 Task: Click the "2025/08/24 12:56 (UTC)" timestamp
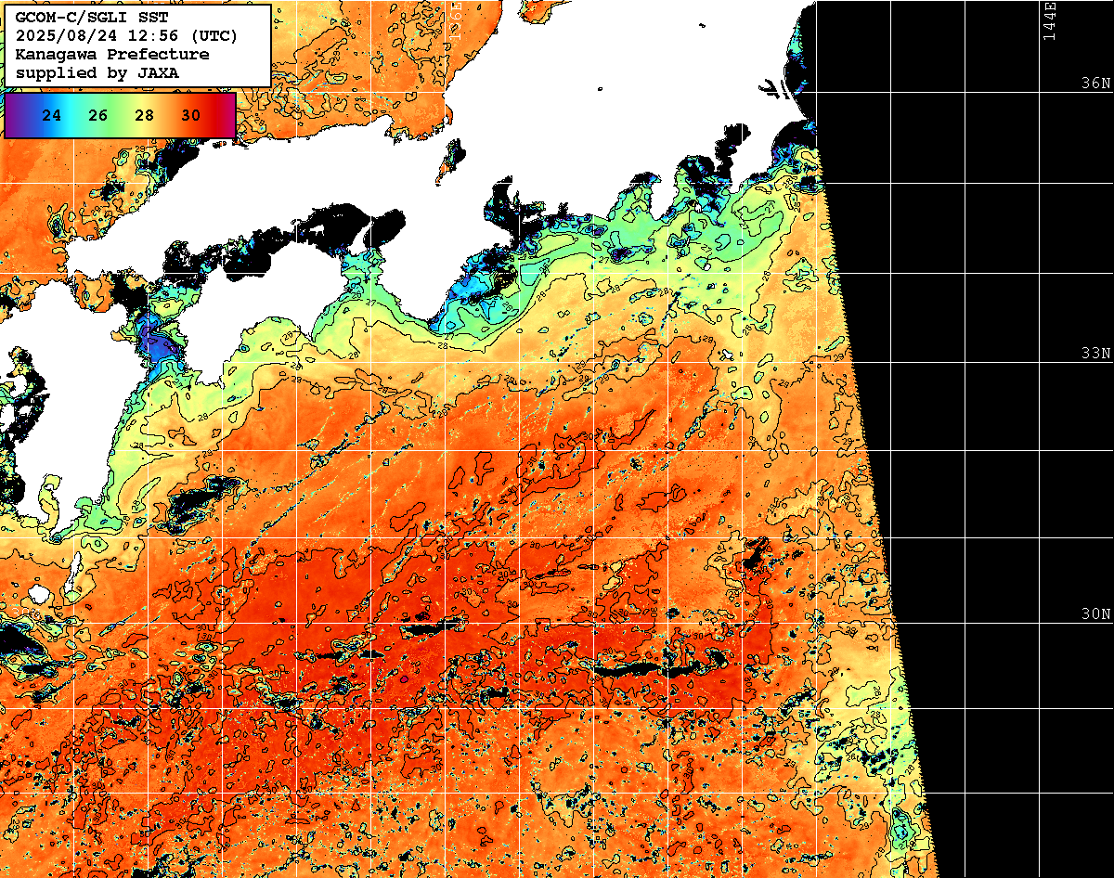pos(127,36)
